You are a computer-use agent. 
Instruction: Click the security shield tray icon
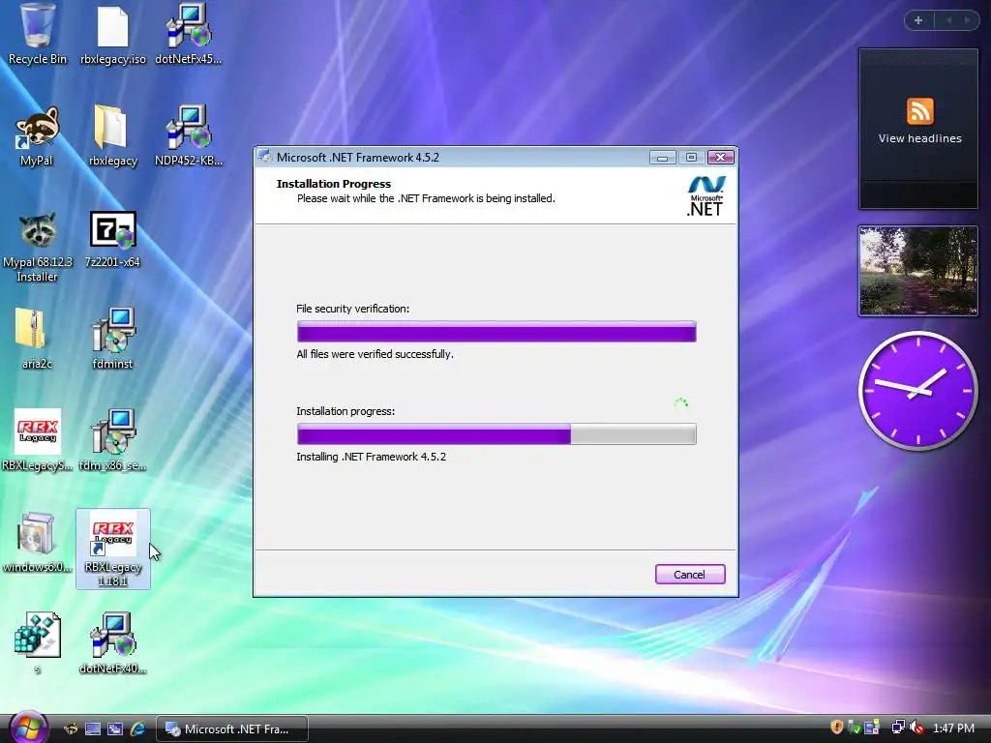pyautogui.click(x=837, y=728)
